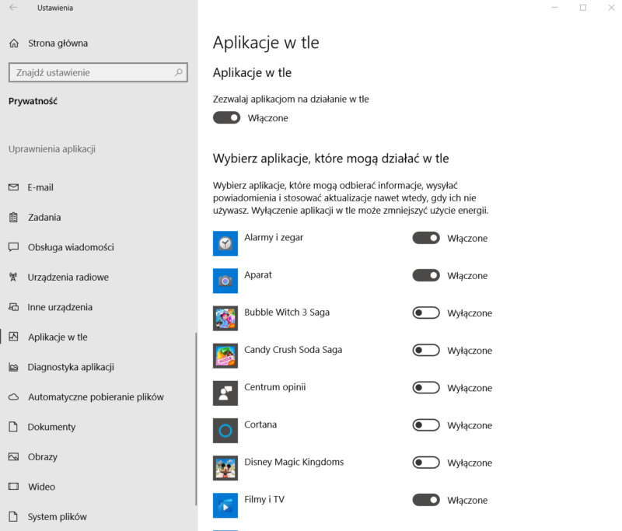Turn off Alarmy i zegar background toggle
This screenshot has height=531, width=622.
coord(426,238)
